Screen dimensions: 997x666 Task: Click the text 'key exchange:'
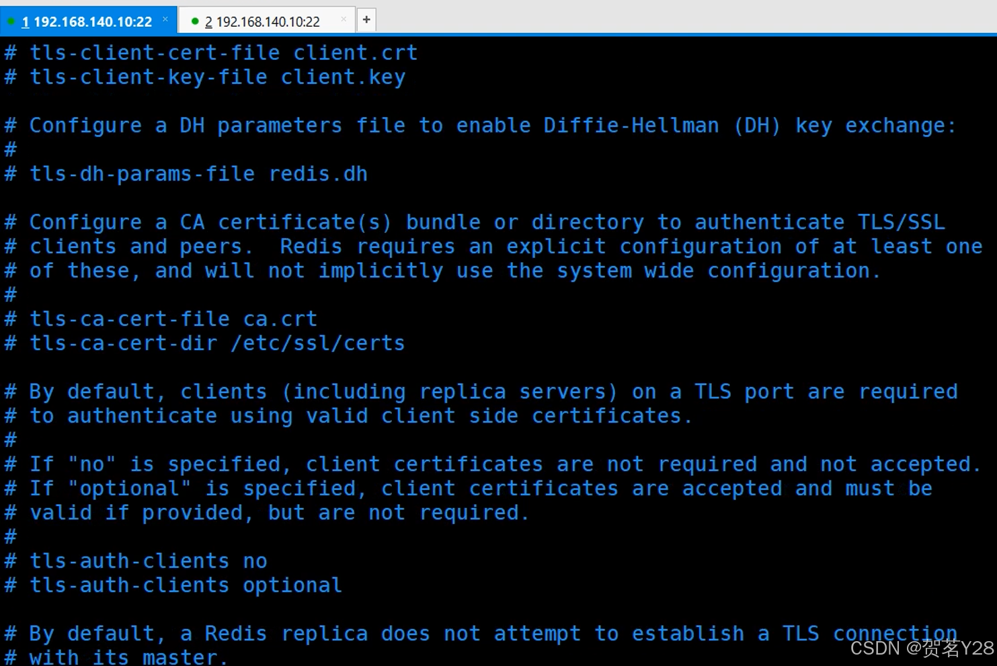tap(876, 126)
